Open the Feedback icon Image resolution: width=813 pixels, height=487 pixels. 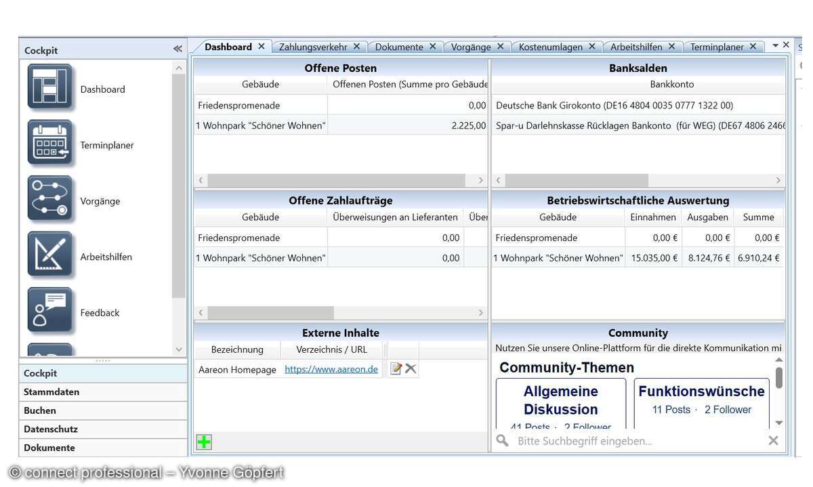tap(49, 311)
